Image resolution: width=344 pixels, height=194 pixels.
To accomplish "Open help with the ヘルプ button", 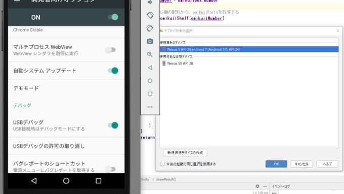I will [327, 164].
